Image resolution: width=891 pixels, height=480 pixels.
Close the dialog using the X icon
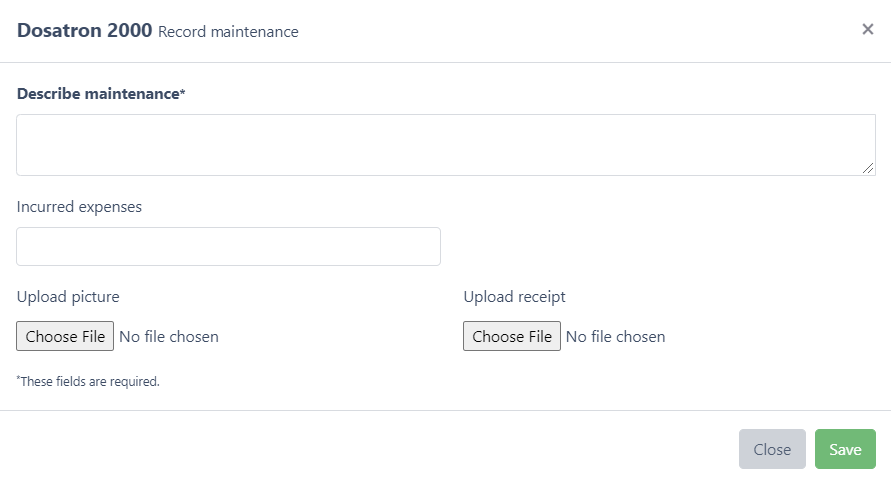(x=867, y=29)
